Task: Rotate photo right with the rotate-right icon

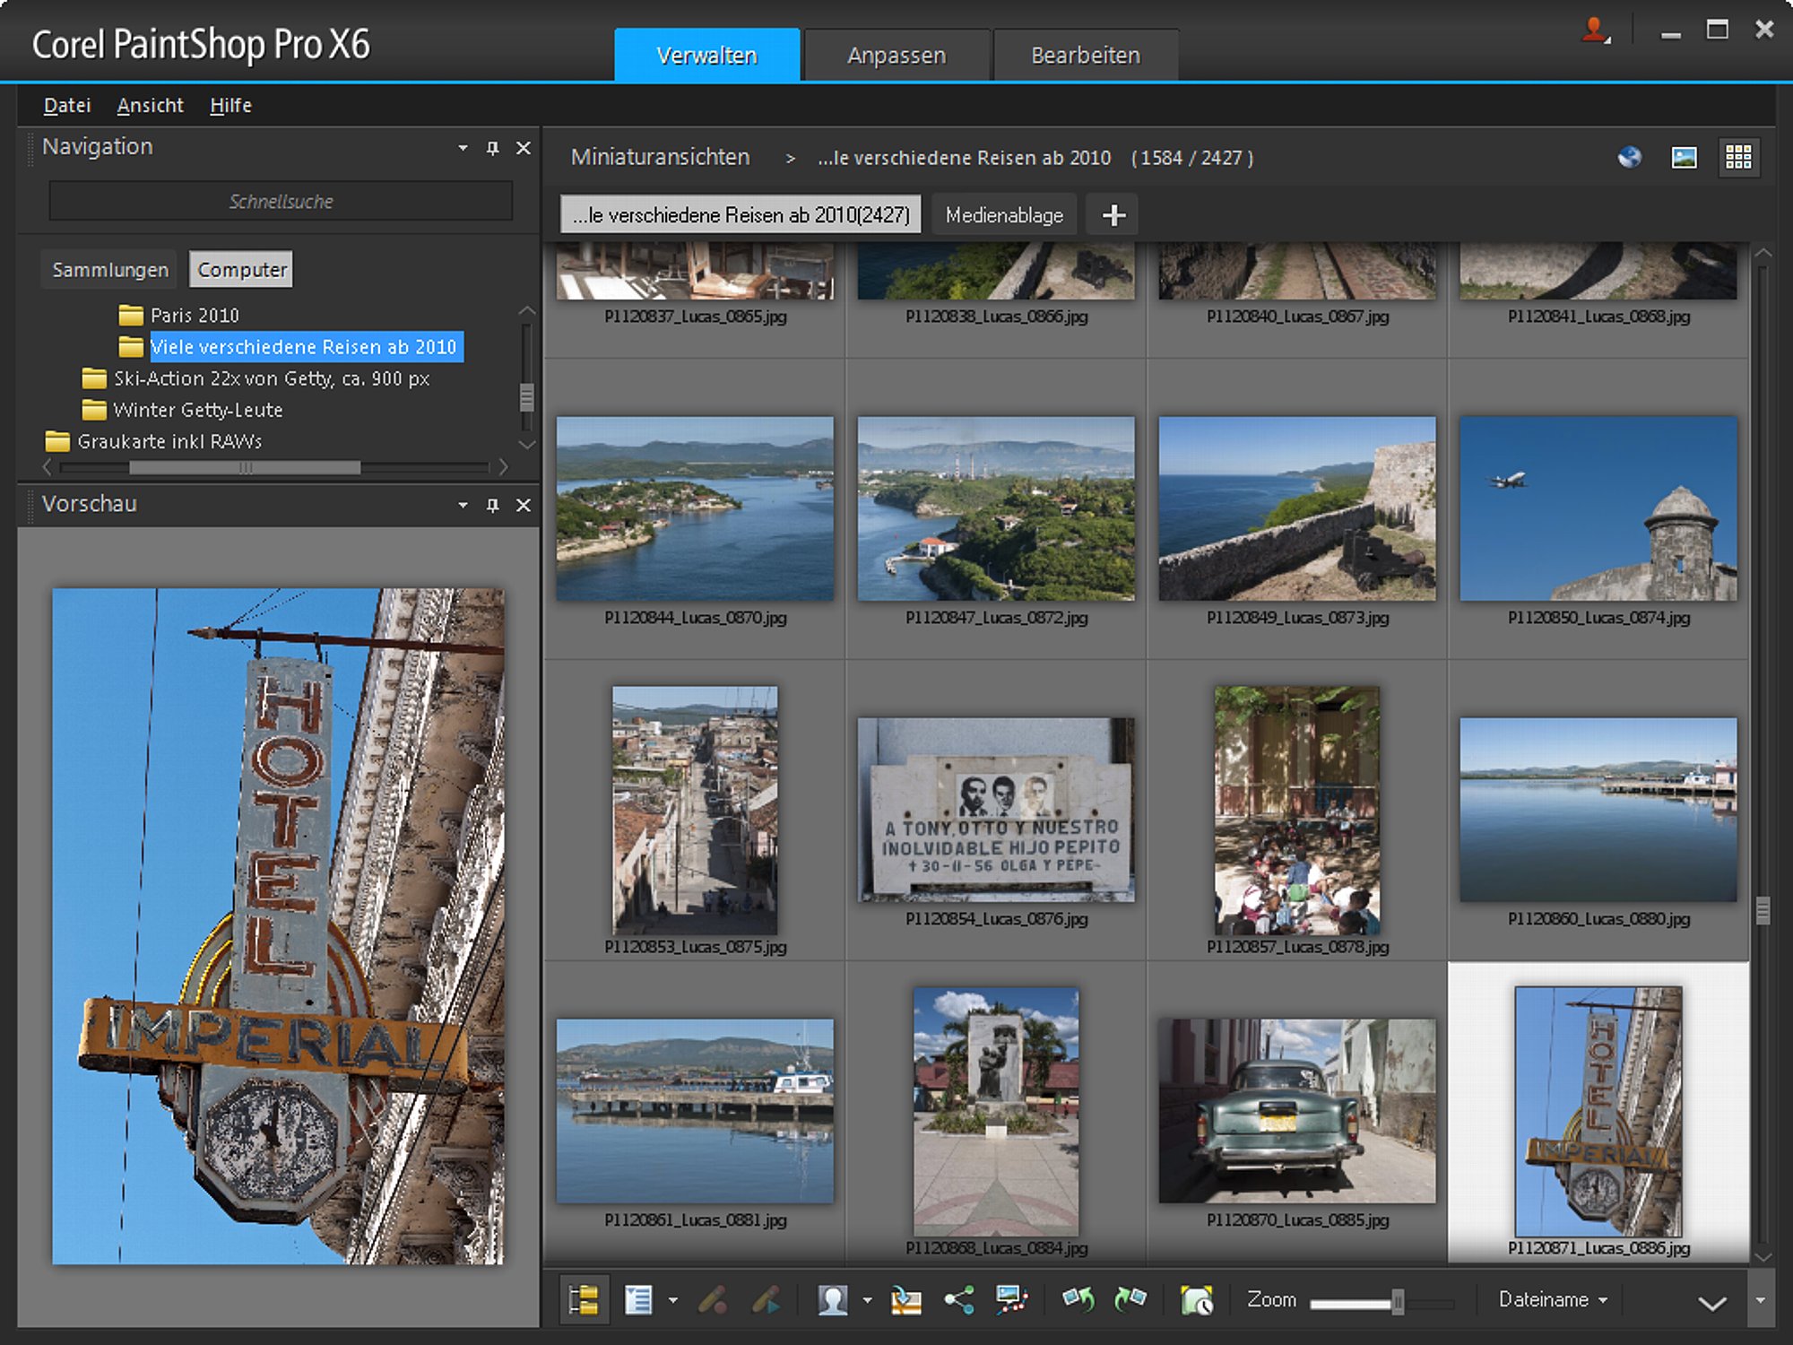Action: [x=1130, y=1299]
